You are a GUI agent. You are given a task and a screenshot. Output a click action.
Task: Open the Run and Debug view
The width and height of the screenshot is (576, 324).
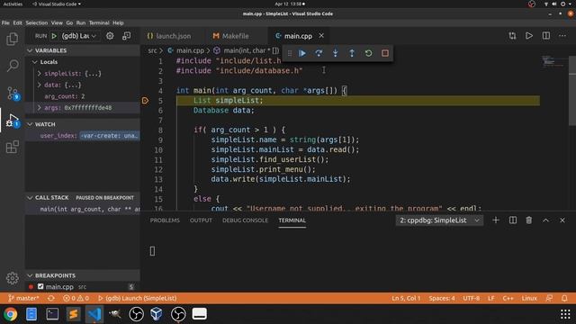(x=13, y=120)
